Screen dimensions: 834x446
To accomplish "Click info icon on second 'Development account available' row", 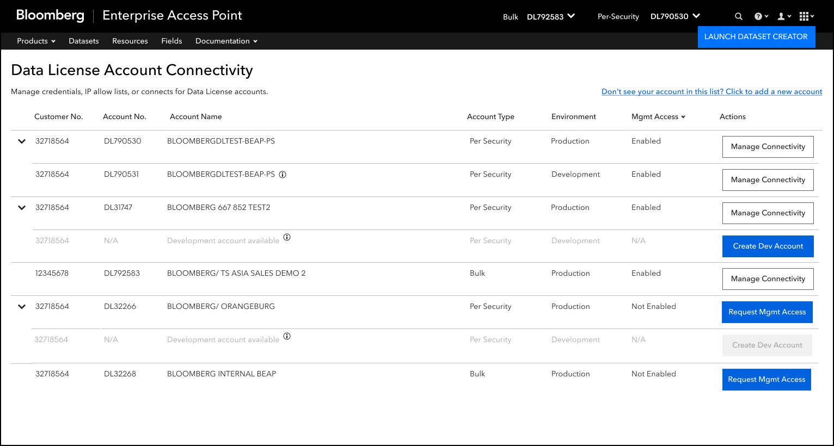I will pyautogui.click(x=287, y=336).
